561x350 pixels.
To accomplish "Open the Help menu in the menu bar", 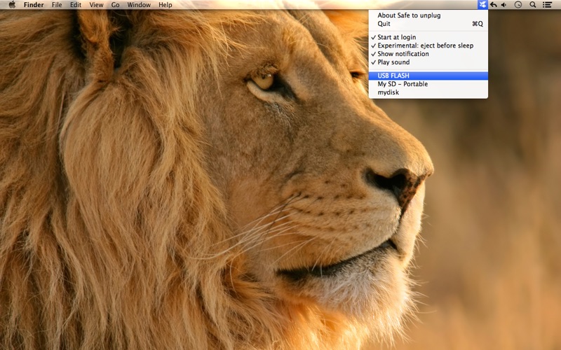I will click(x=165, y=5).
